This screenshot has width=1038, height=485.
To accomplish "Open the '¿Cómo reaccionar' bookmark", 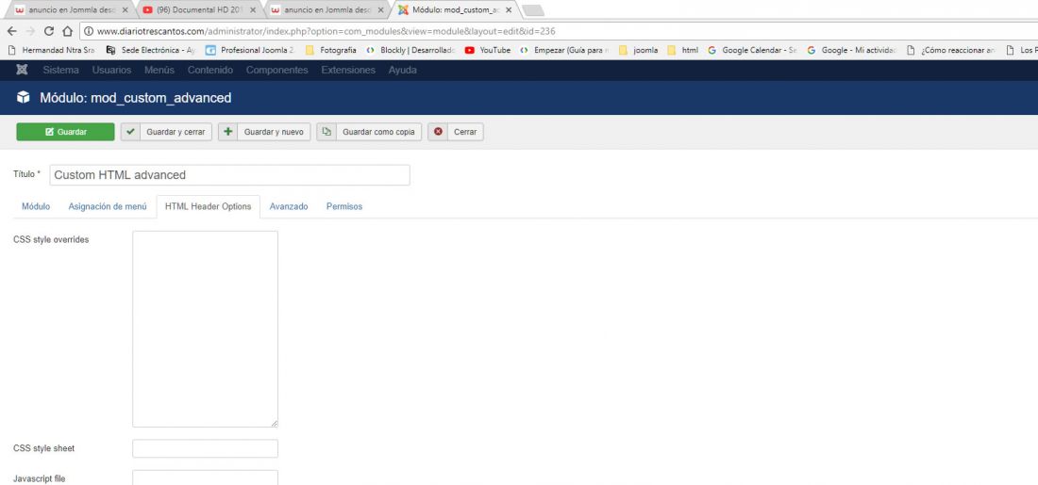I will pyautogui.click(x=950, y=50).
